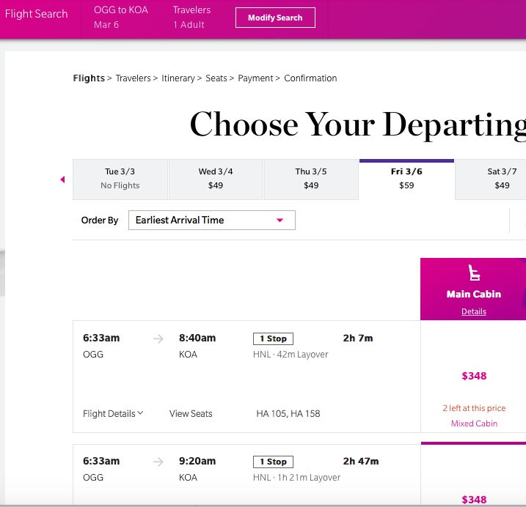Click the Main Cabin seat icon

[x=474, y=273]
